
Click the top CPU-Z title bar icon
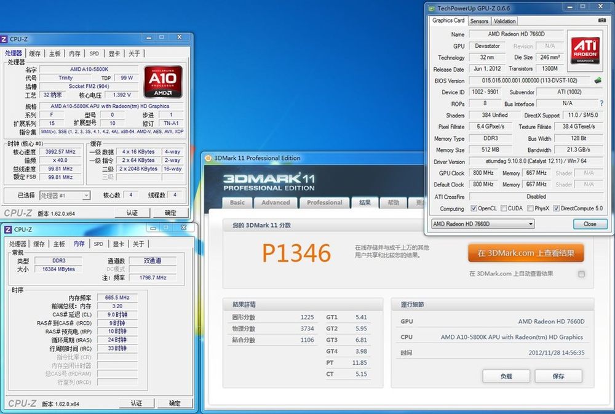pyautogui.click(x=4, y=39)
